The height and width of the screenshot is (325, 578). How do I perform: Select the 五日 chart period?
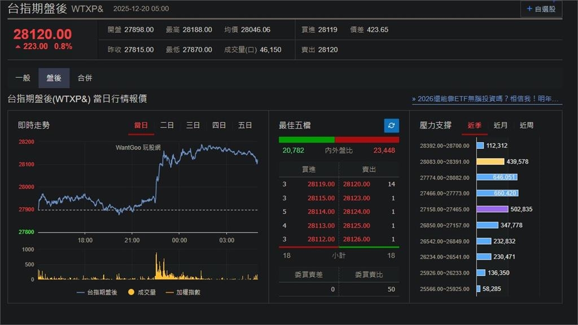(245, 125)
